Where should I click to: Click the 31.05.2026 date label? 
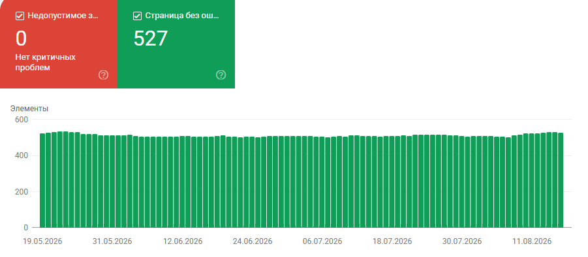[x=112, y=241]
